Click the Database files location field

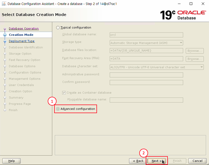click(x=146, y=51)
